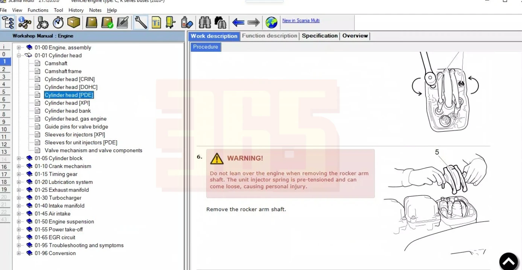Click the document icon beside Camshaft
Viewport: 522px width, 270px height.
[x=38, y=63]
